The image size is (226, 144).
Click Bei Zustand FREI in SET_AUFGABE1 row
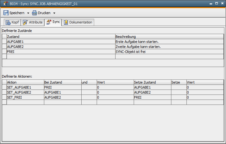[63, 87]
